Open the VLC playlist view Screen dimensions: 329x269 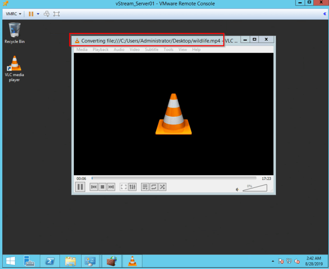(x=145, y=187)
